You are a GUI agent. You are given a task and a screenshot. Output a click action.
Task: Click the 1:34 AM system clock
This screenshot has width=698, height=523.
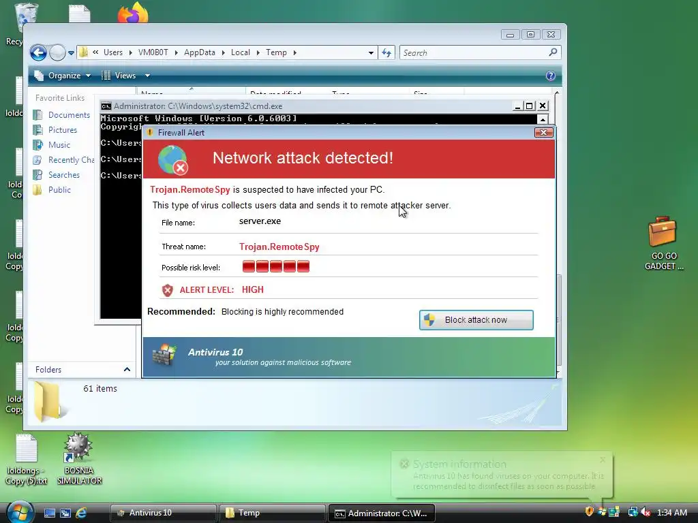pos(672,512)
